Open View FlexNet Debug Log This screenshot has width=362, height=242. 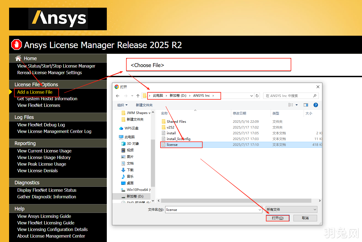[41, 124]
